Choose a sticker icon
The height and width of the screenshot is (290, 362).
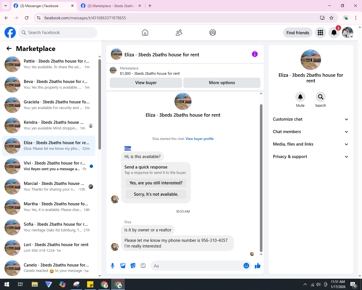133,266
